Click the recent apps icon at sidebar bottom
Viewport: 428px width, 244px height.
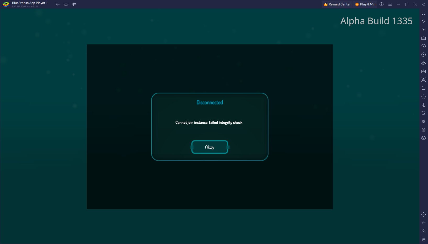click(424, 240)
